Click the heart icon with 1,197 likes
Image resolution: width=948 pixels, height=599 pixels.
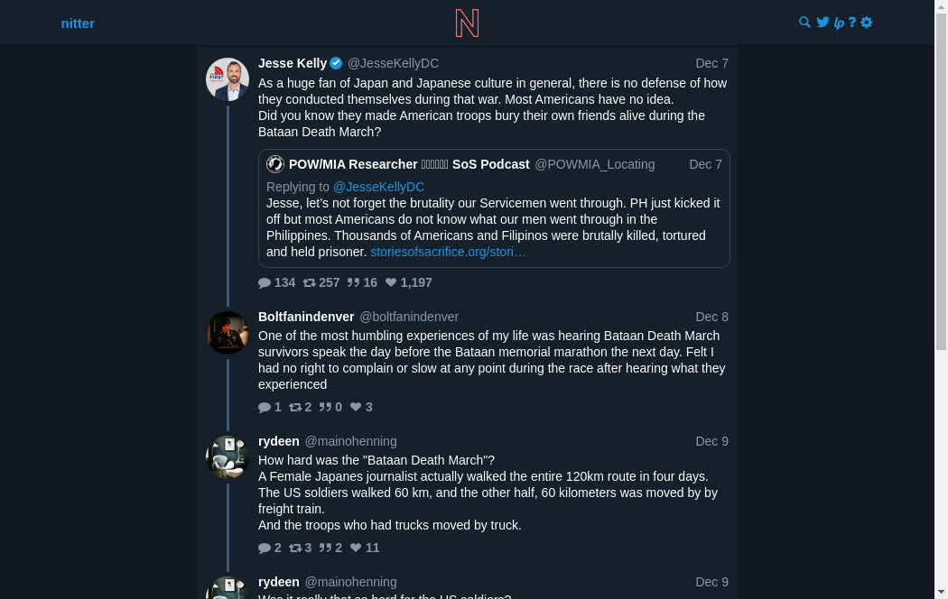[391, 282]
